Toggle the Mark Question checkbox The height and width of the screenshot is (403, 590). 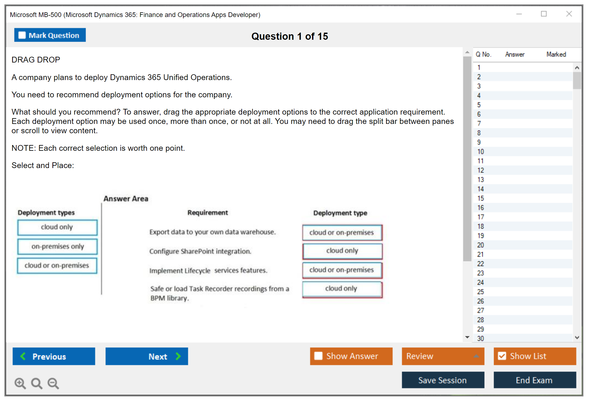click(22, 35)
